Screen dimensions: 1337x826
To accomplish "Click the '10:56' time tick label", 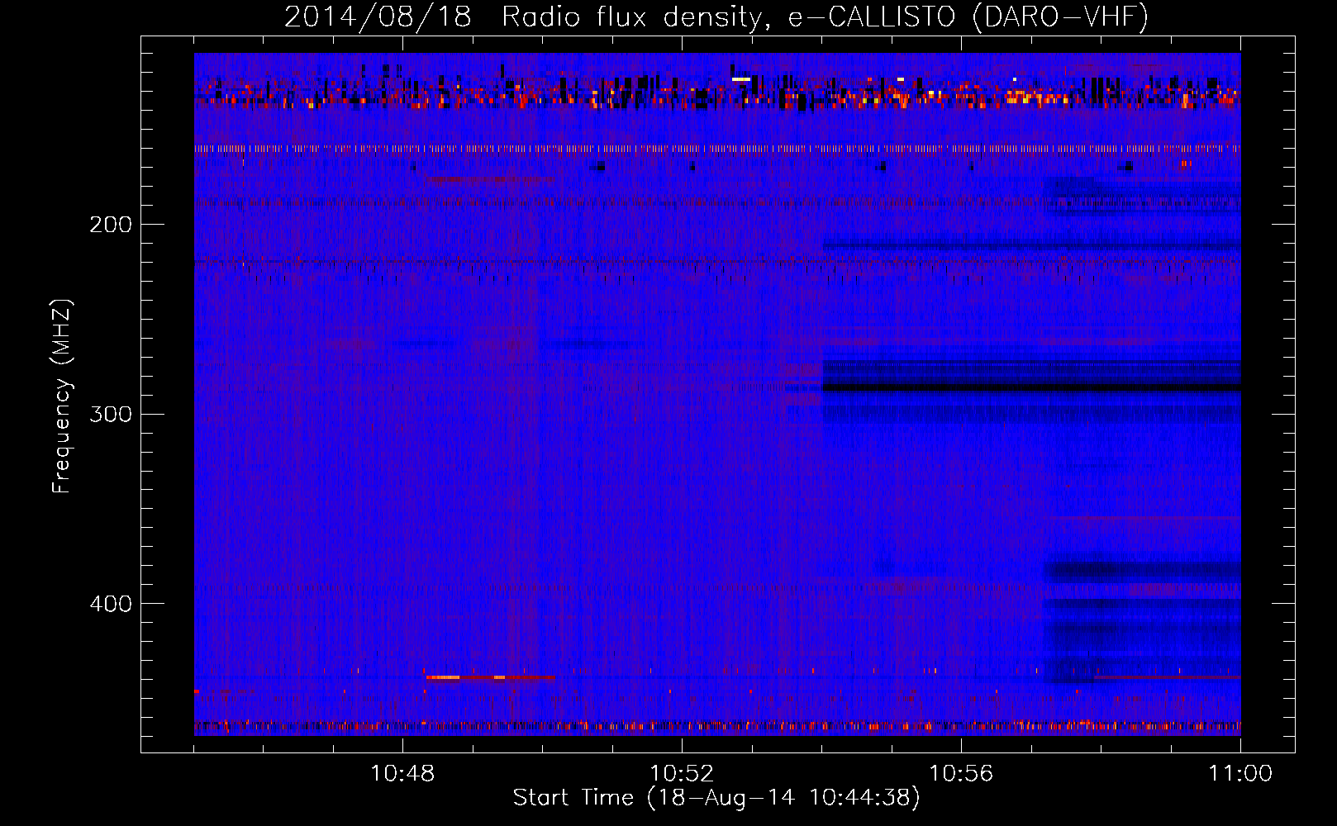I will click(x=961, y=774).
